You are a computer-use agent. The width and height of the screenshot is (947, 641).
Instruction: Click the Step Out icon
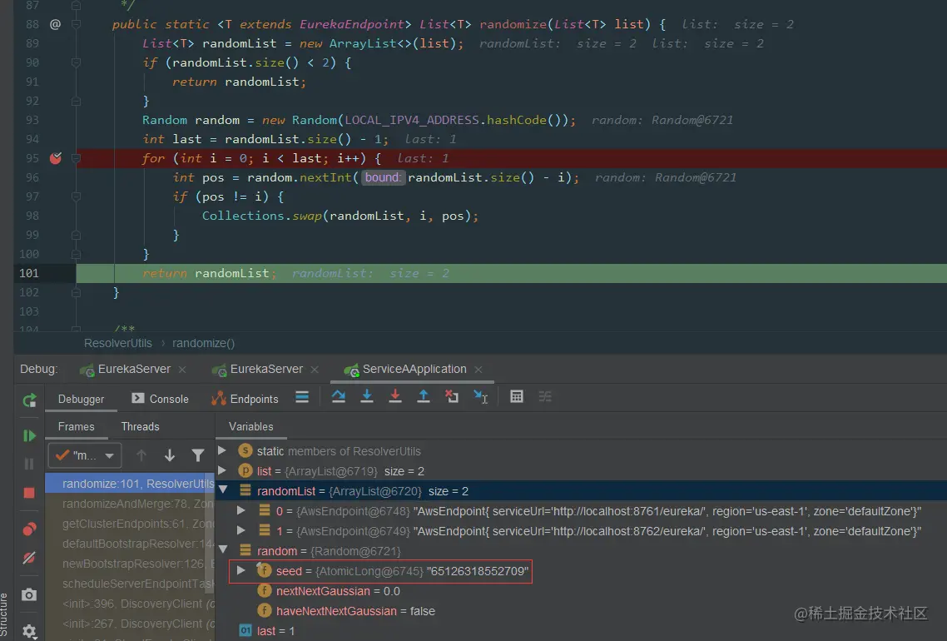(424, 396)
